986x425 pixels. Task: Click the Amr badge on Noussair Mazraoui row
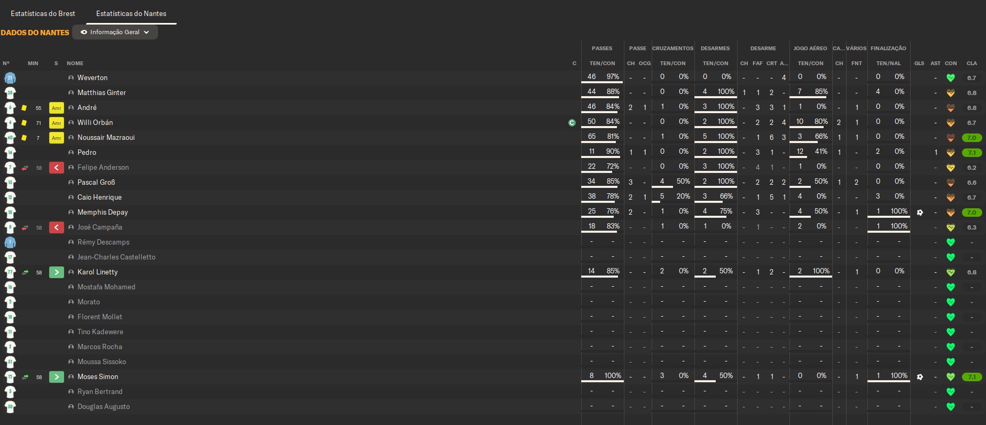pyautogui.click(x=57, y=138)
